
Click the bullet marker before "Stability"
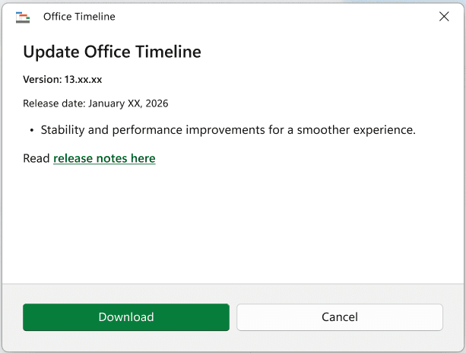coord(32,130)
